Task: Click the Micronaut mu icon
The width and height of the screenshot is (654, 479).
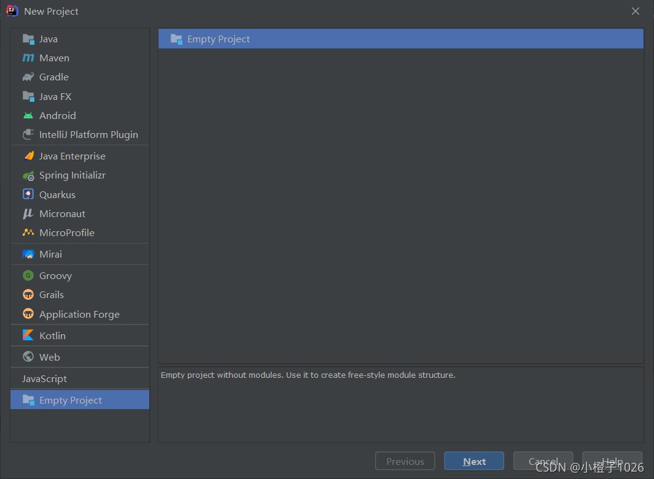Action: point(28,213)
